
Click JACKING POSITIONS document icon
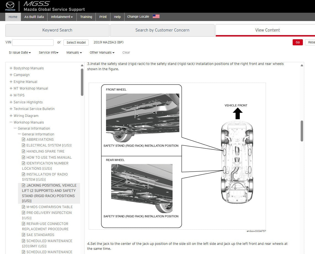click(23, 185)
